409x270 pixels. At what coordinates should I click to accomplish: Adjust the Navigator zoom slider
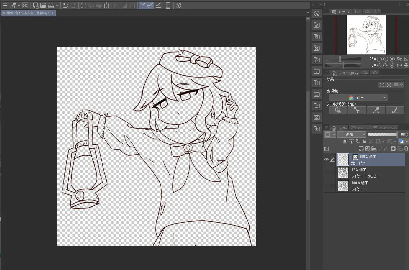point(343,59)
